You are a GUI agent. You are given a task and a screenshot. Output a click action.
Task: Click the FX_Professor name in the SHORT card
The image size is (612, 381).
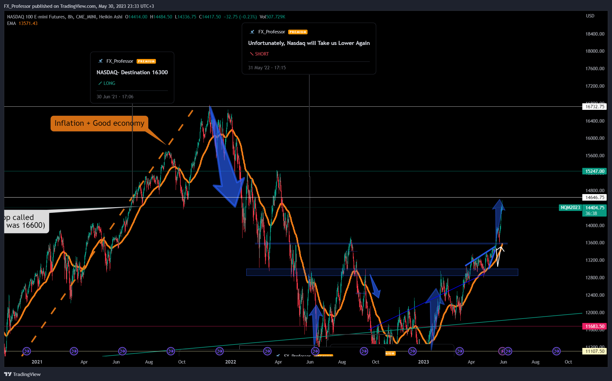[x=272, y=32]
